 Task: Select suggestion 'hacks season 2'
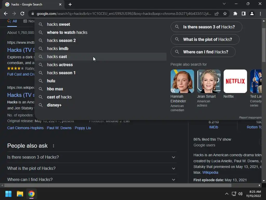point(101,40)
